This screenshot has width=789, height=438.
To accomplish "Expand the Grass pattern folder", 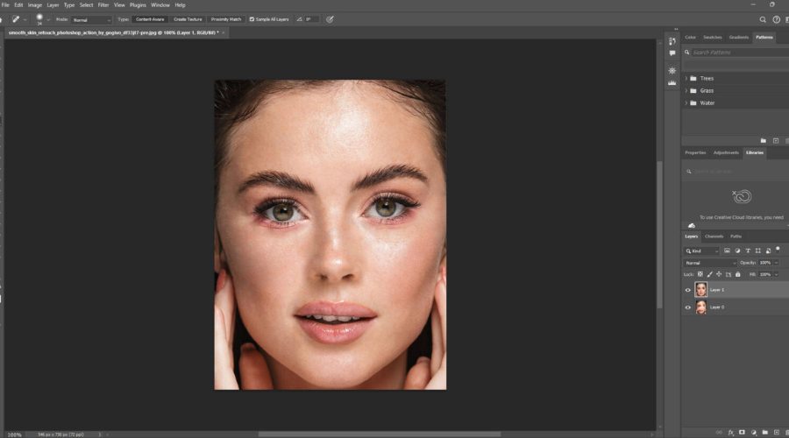I will pos(686,90).
